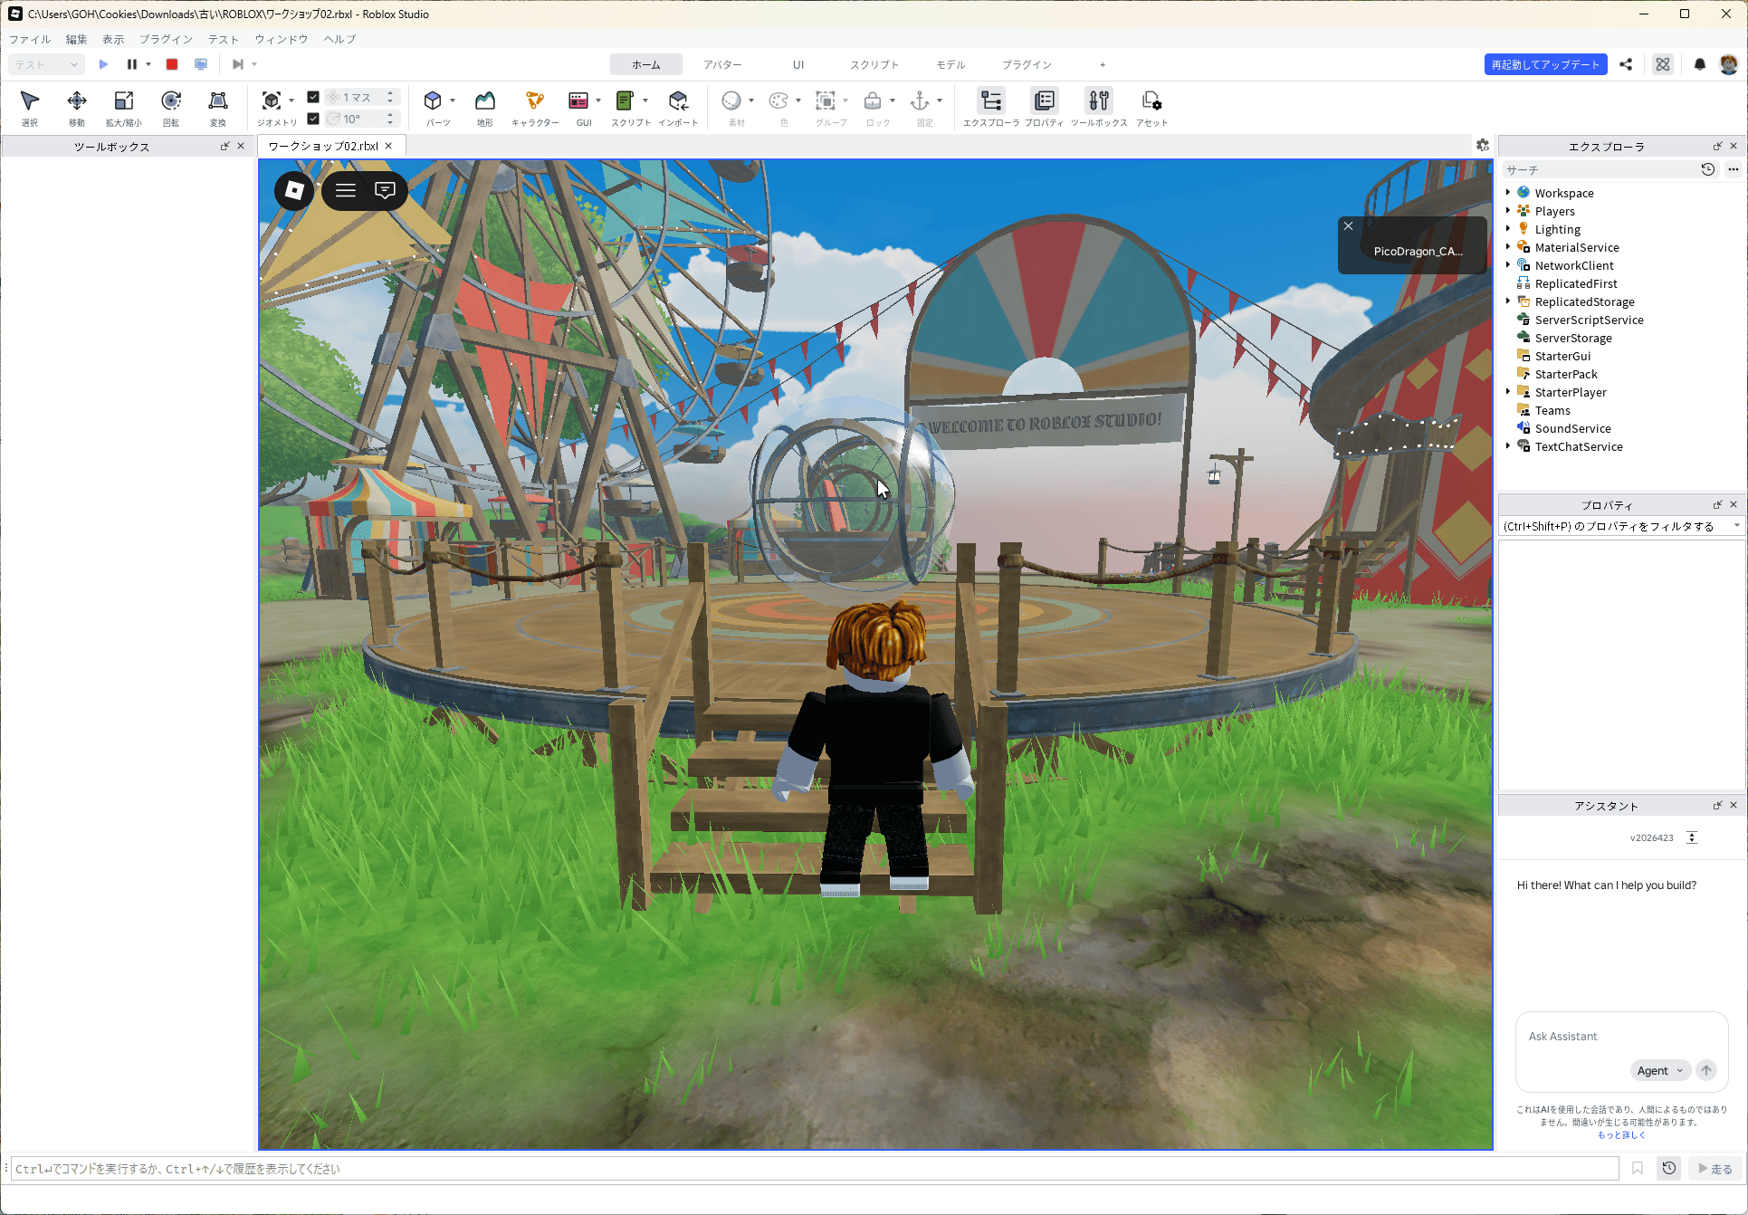This screenshot has width=1748, height=1215.
Task: Open the 編集 menu
Action: 76,39
